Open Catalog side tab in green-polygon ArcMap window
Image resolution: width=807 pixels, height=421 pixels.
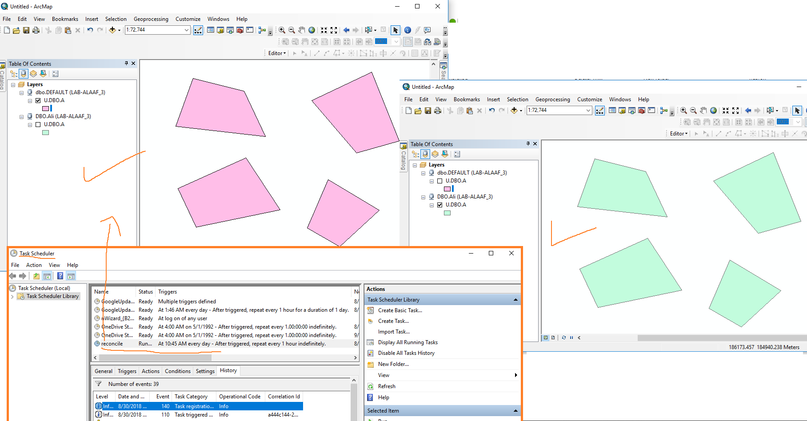click(x=403, y=157)
